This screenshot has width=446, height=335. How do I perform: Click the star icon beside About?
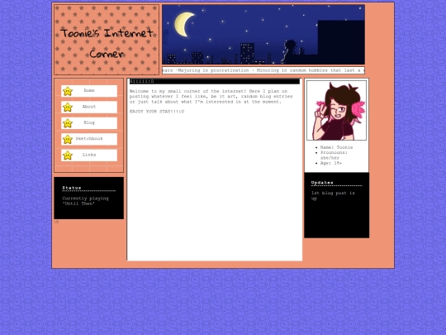tap(68, 107)
